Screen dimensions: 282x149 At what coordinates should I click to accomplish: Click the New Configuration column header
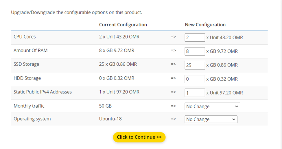[x=205, y=25]
